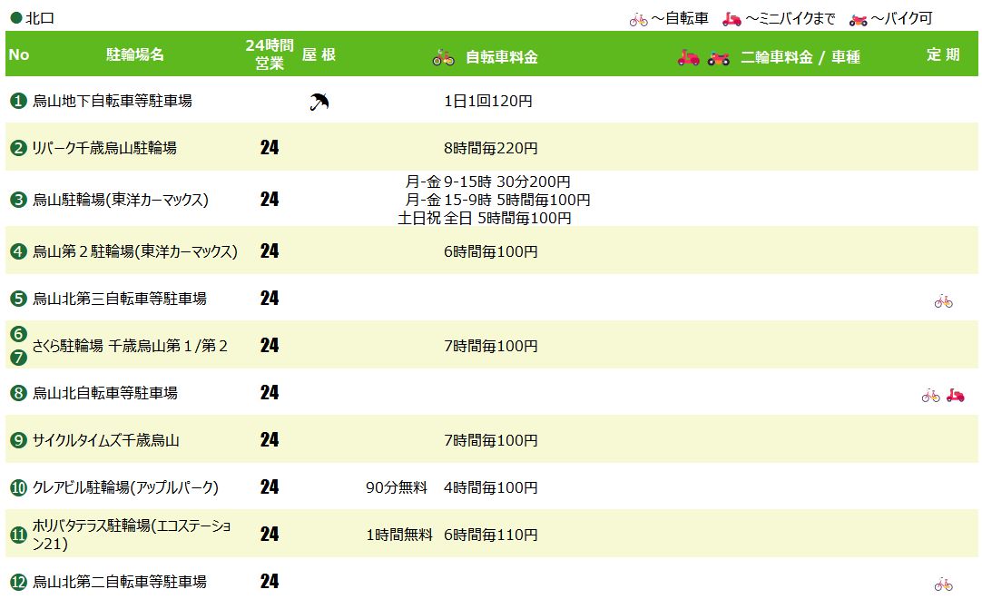
Task: Click the 24 mark for ホリバタテラス駐輪場
Action: (270, 535)
